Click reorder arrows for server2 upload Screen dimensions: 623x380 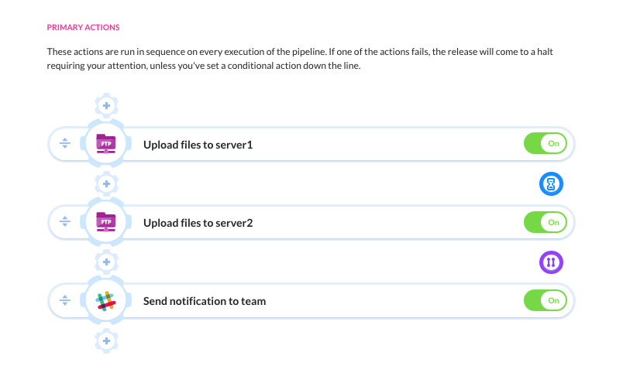click(65, 221)
